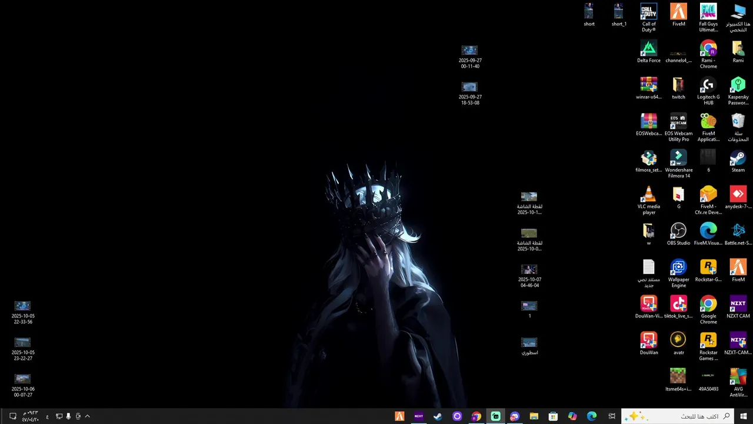The height and width of the screenshot is (424, 753).
Task: Select the Wondershare Filmora 14 shortcut
Action: (678, 164)
